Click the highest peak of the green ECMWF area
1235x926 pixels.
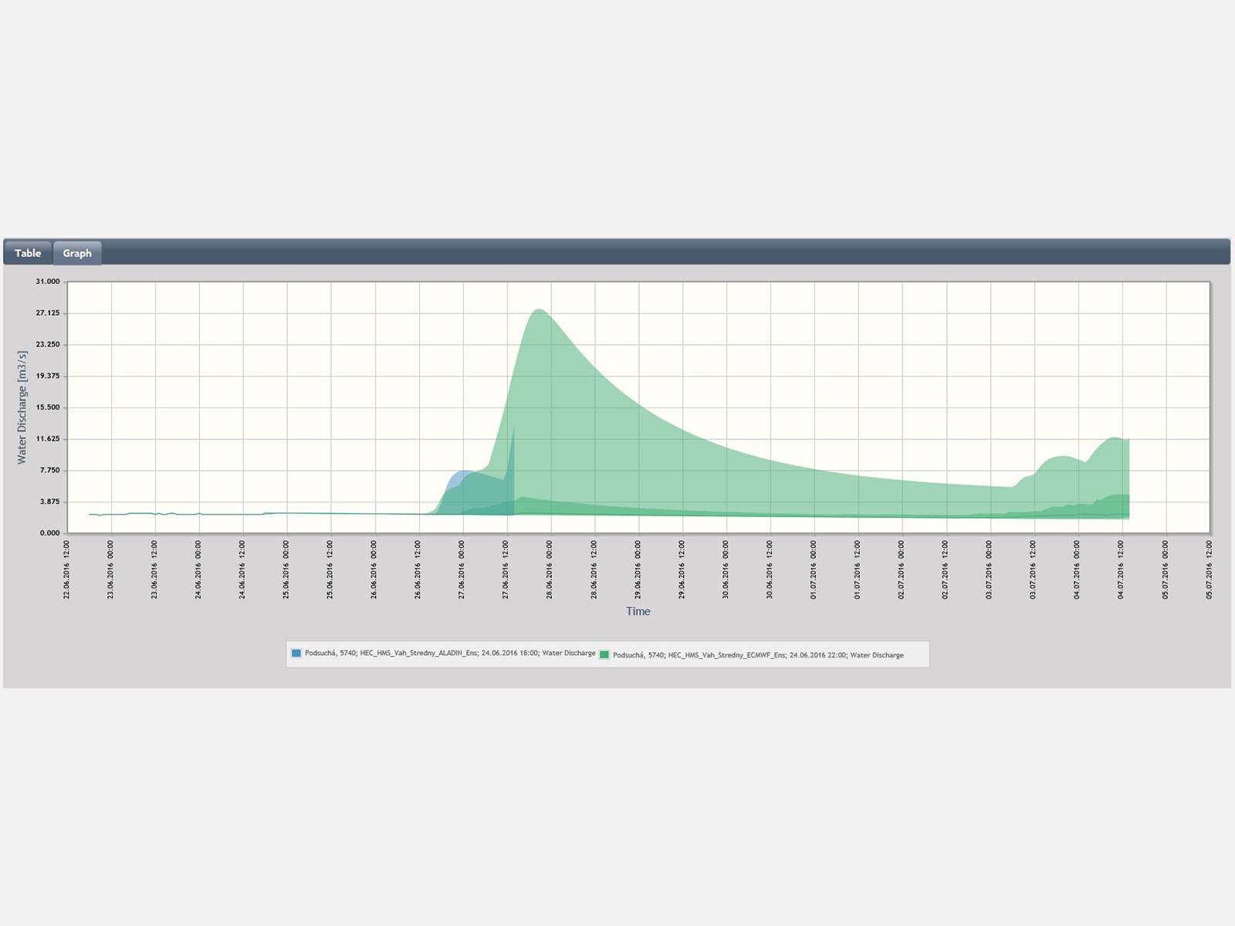(538, 311)
